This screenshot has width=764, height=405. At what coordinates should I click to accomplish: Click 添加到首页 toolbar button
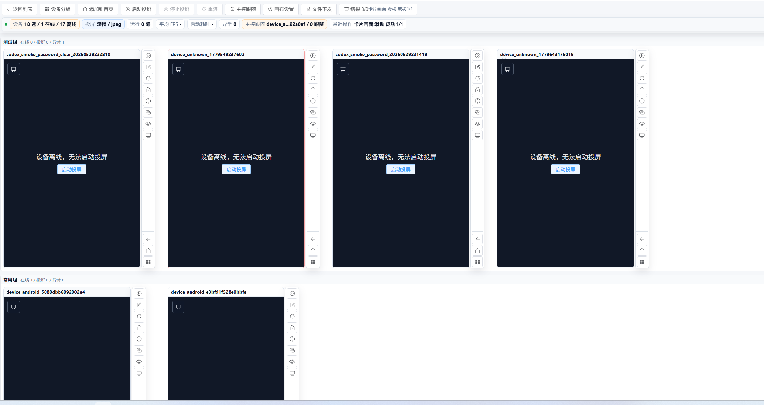98,9
